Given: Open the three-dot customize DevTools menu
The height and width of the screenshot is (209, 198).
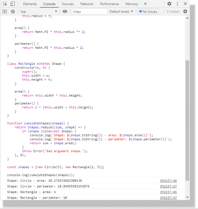Looking at the screenshot, I should point(177,4).
